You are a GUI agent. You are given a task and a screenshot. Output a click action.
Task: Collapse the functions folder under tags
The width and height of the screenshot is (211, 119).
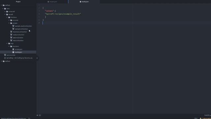pos(9,46)
